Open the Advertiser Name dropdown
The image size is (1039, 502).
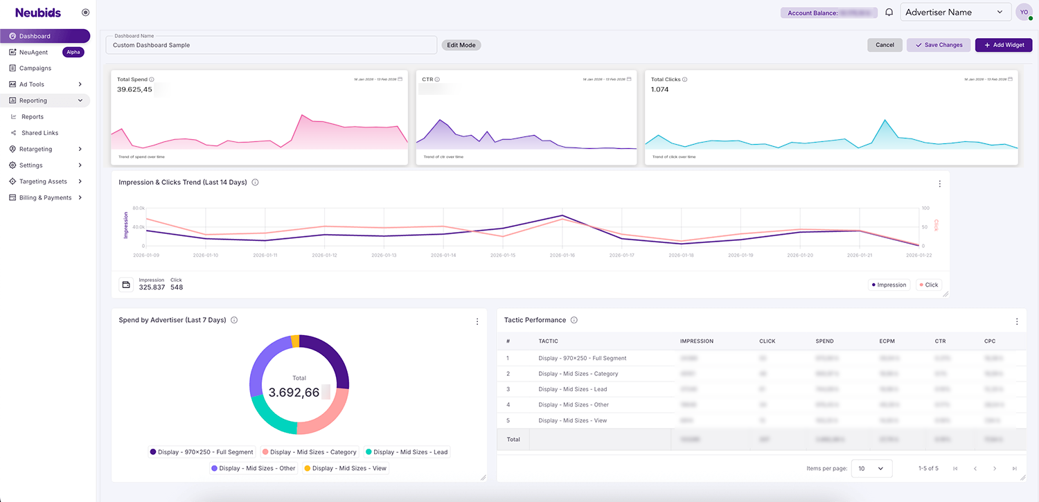(x=956, y=12)
